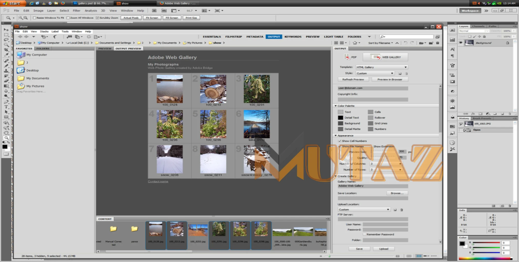Open Firefox from the quick launch bar
Image resolution: width=519 pixels, height=262 pixels.
tap(63, 3)
